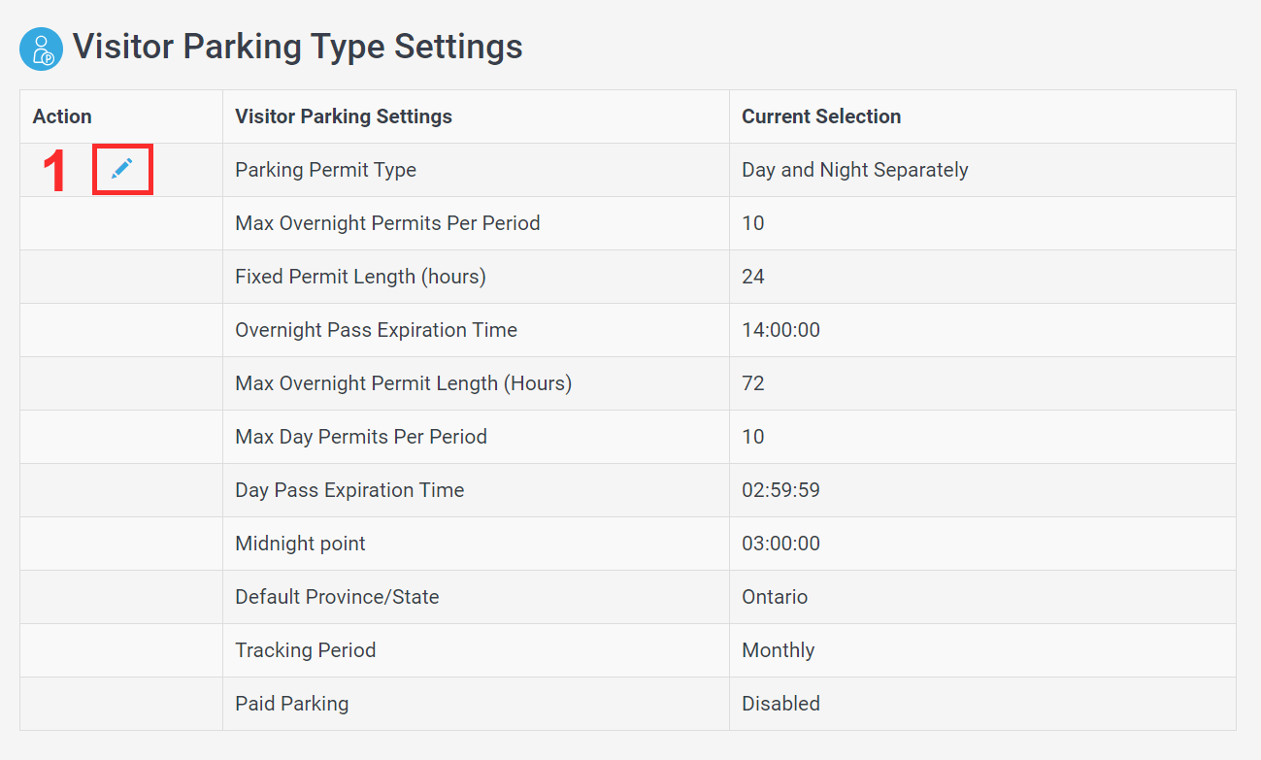Click value 10 for Max Overnight Permits
The height and width of the screenshot is (760, 1261).
click(753, 223)
